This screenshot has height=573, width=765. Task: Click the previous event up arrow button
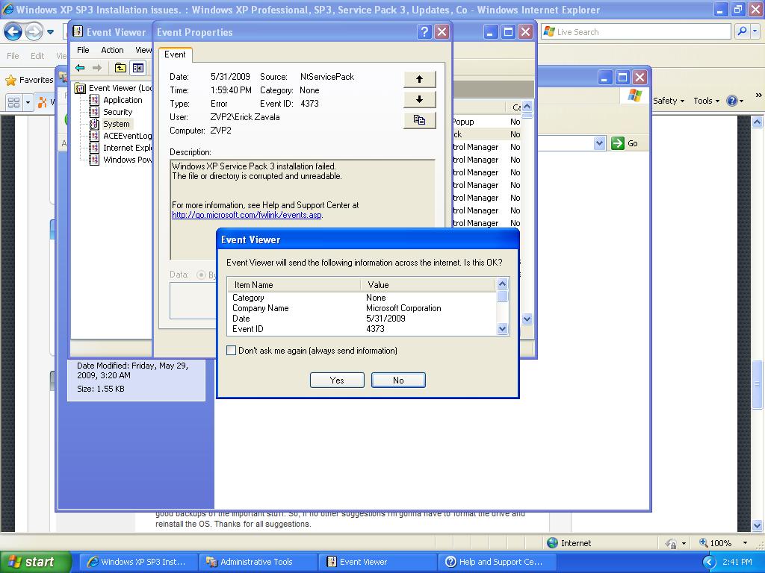pos(419,79)
